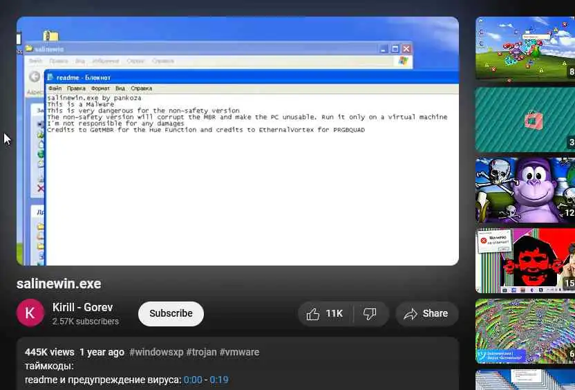Open the Kirill - Gorev channel avatar
The image size is (575, 390).
(x=30, y=313)
